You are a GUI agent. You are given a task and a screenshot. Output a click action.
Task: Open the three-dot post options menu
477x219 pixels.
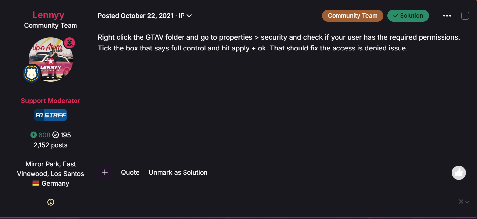tap(447, 16)
